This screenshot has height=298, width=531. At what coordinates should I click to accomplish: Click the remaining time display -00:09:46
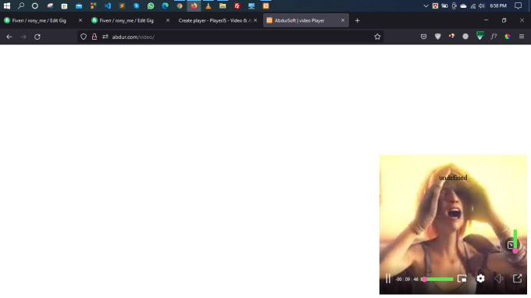(x=407, y=279)
